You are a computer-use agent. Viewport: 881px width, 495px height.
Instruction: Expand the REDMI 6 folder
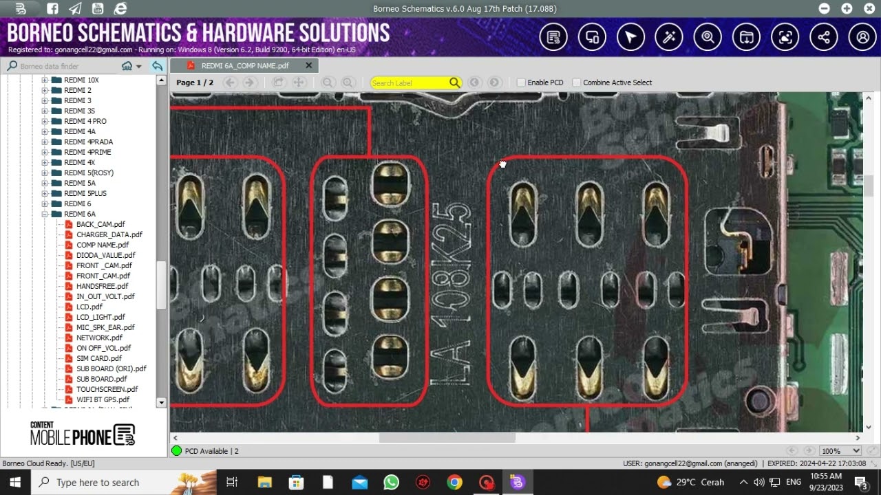[45, 203]
